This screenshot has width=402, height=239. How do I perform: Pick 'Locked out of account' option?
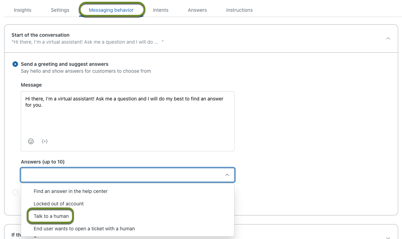click(59, 204)
